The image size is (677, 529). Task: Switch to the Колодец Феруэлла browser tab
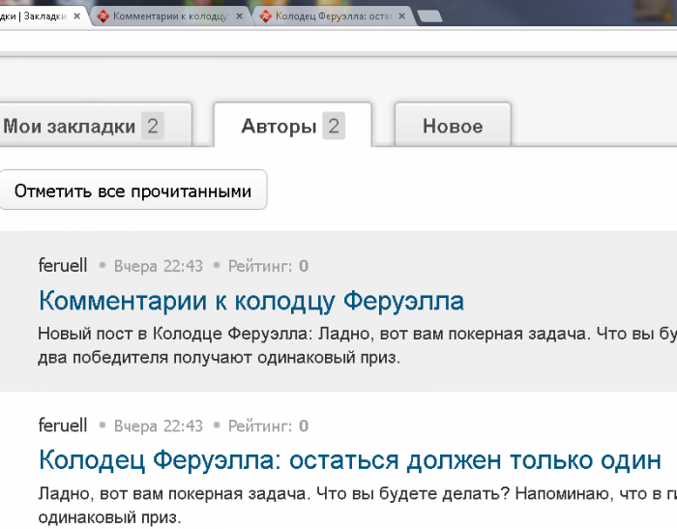coord(334,16)
